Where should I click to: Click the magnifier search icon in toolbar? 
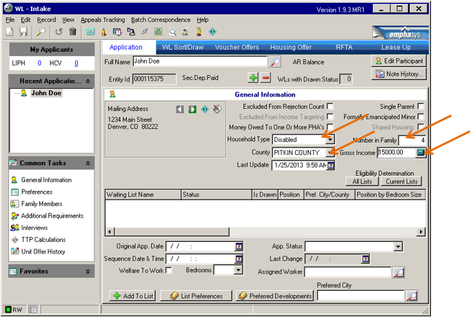tap(41, 32)
